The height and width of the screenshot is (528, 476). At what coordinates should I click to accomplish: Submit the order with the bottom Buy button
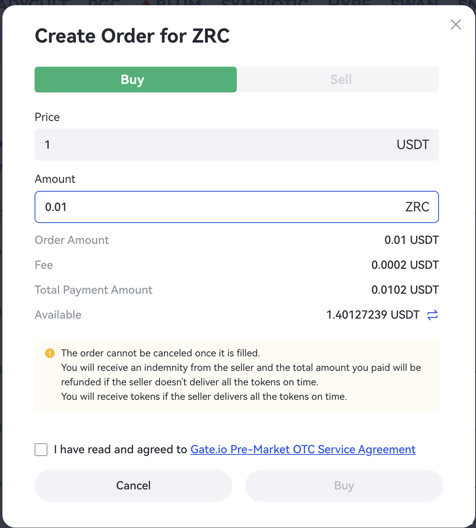(x=344, y=485)
